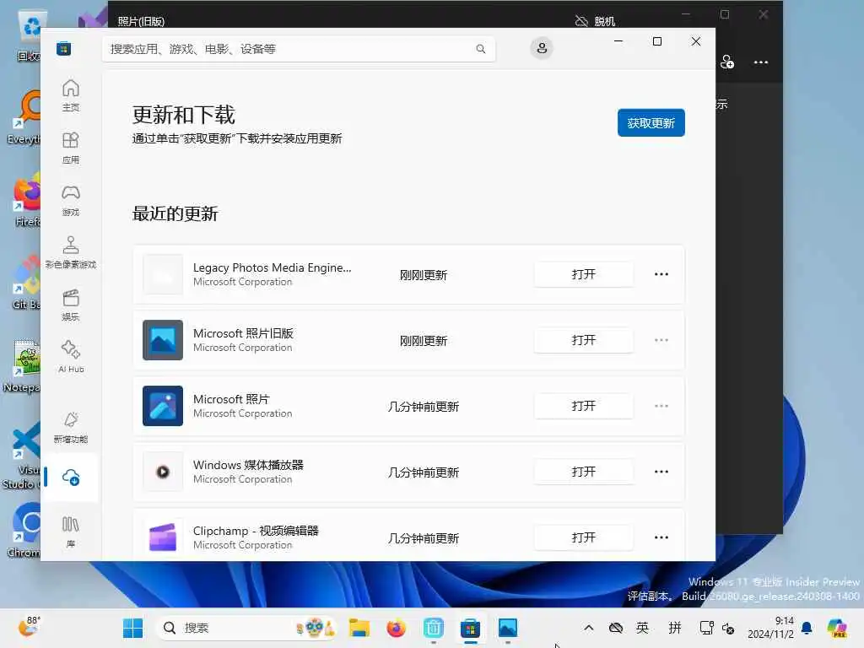Open more options for Legacy Photos Media Engine

coord(661,274)
